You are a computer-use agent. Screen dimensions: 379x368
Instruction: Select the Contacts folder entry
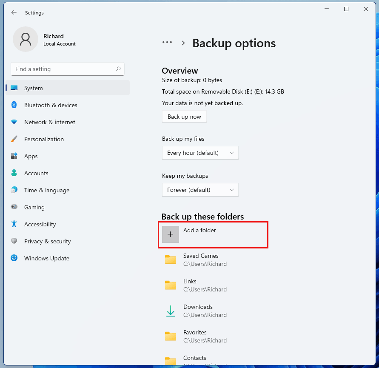click(213, 360)
